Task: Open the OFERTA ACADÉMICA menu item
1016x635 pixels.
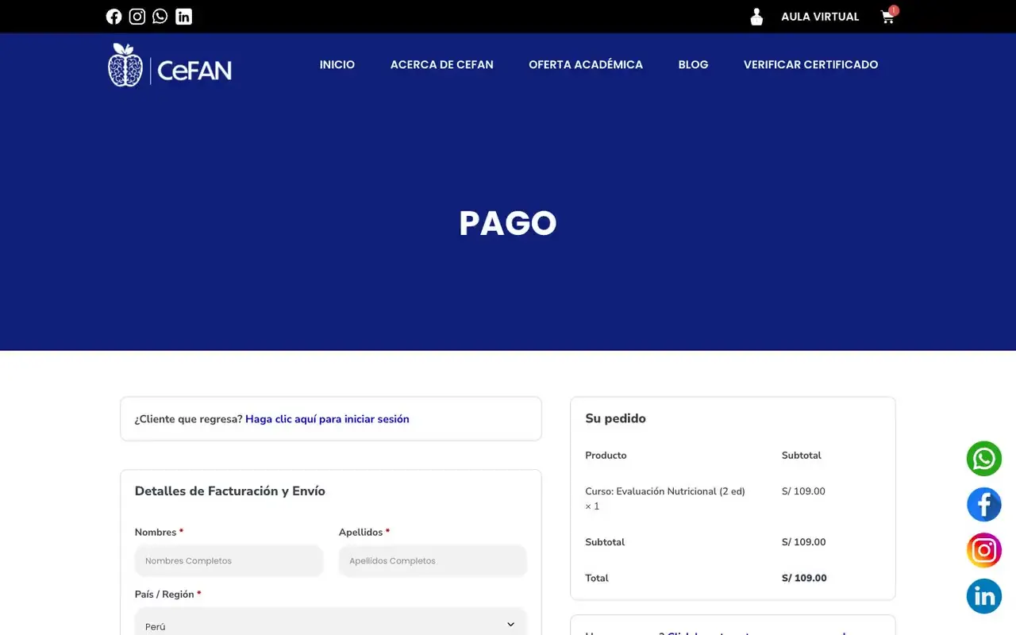Action: pos(586,65)
